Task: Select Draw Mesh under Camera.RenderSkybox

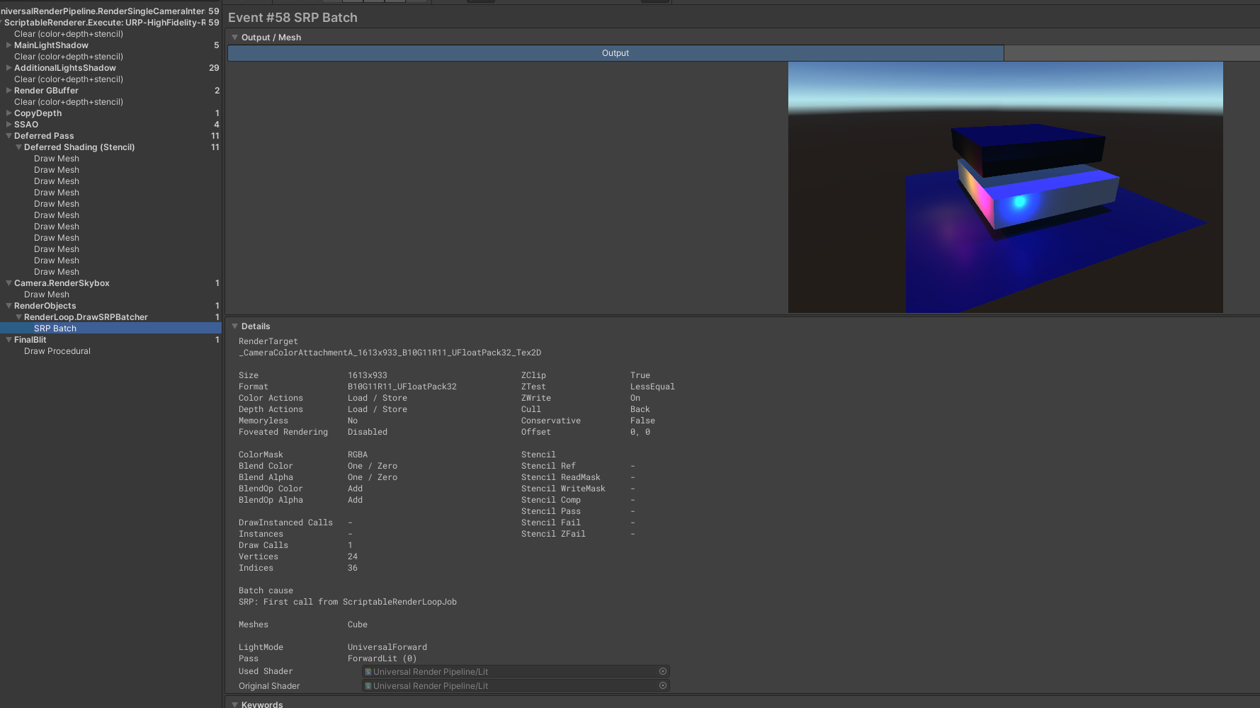Action: 47,295
